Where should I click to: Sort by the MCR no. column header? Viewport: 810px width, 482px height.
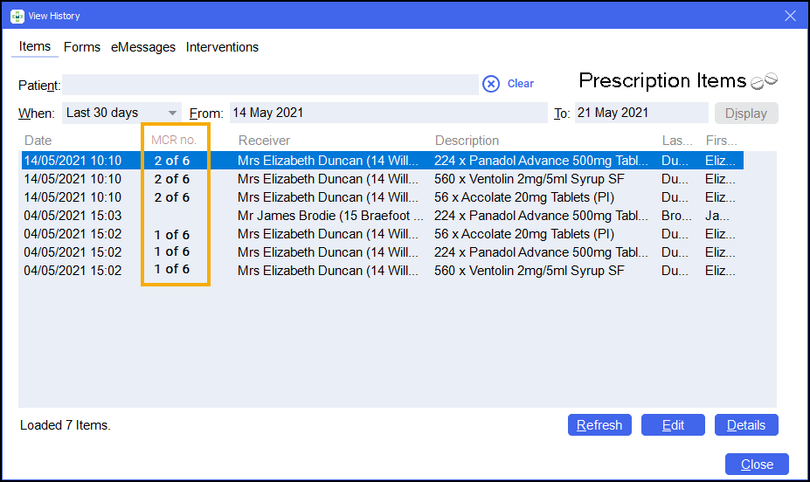click(175, 140)
